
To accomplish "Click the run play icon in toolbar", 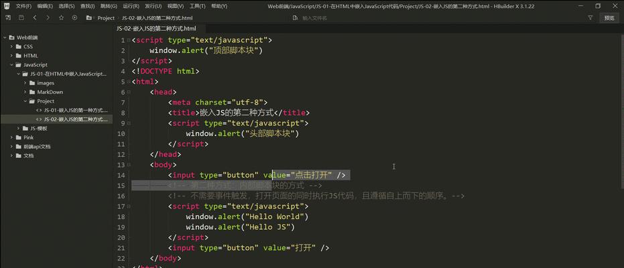I will click(74, 18).
